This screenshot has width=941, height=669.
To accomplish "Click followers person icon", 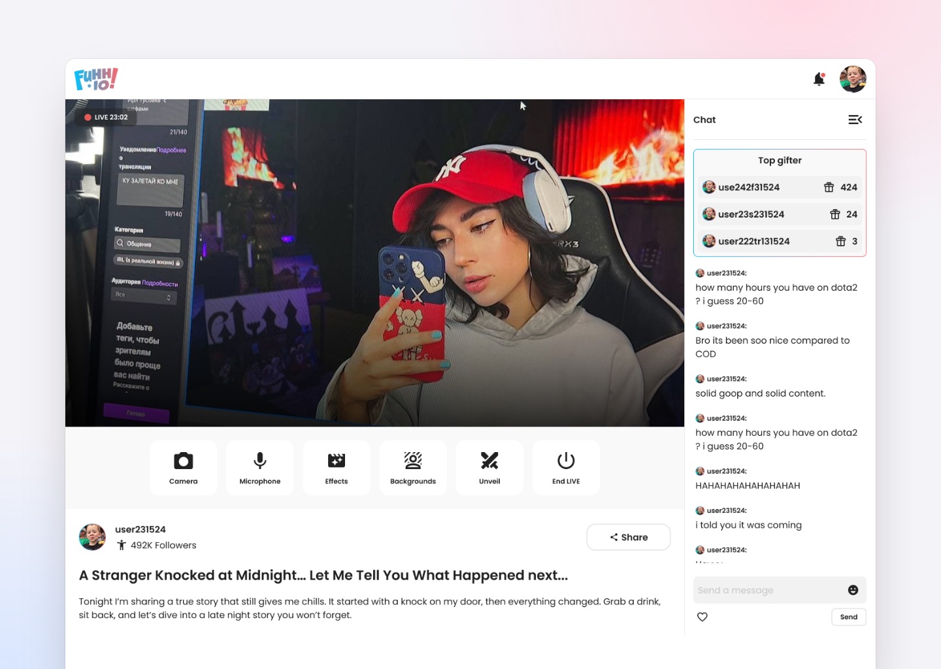I will [x=122, y=545].
